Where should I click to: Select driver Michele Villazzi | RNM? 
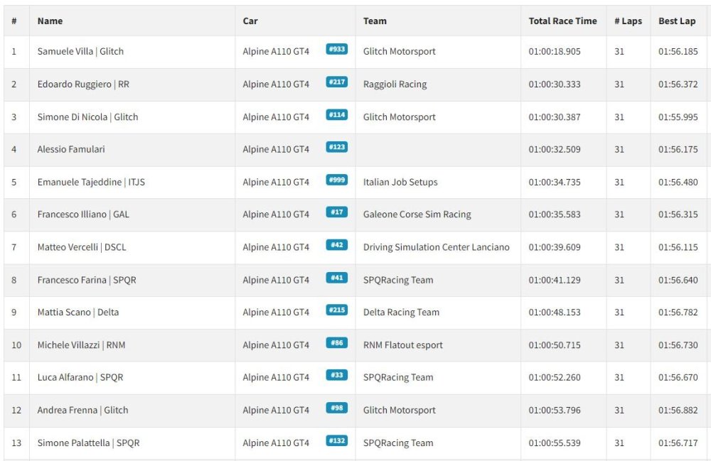coord(81,345)
